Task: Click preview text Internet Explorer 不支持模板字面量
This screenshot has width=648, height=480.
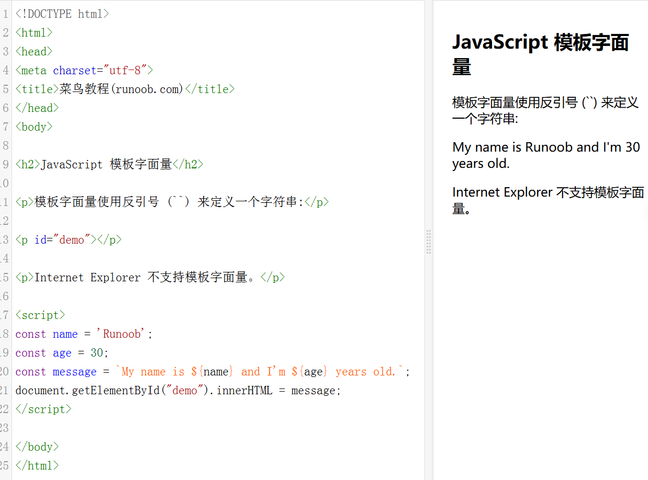Action: click(x=548, y=200)
